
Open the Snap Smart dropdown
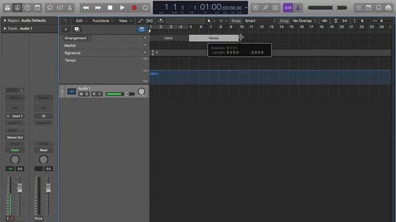pyautogui.click(x=260, y=21)
